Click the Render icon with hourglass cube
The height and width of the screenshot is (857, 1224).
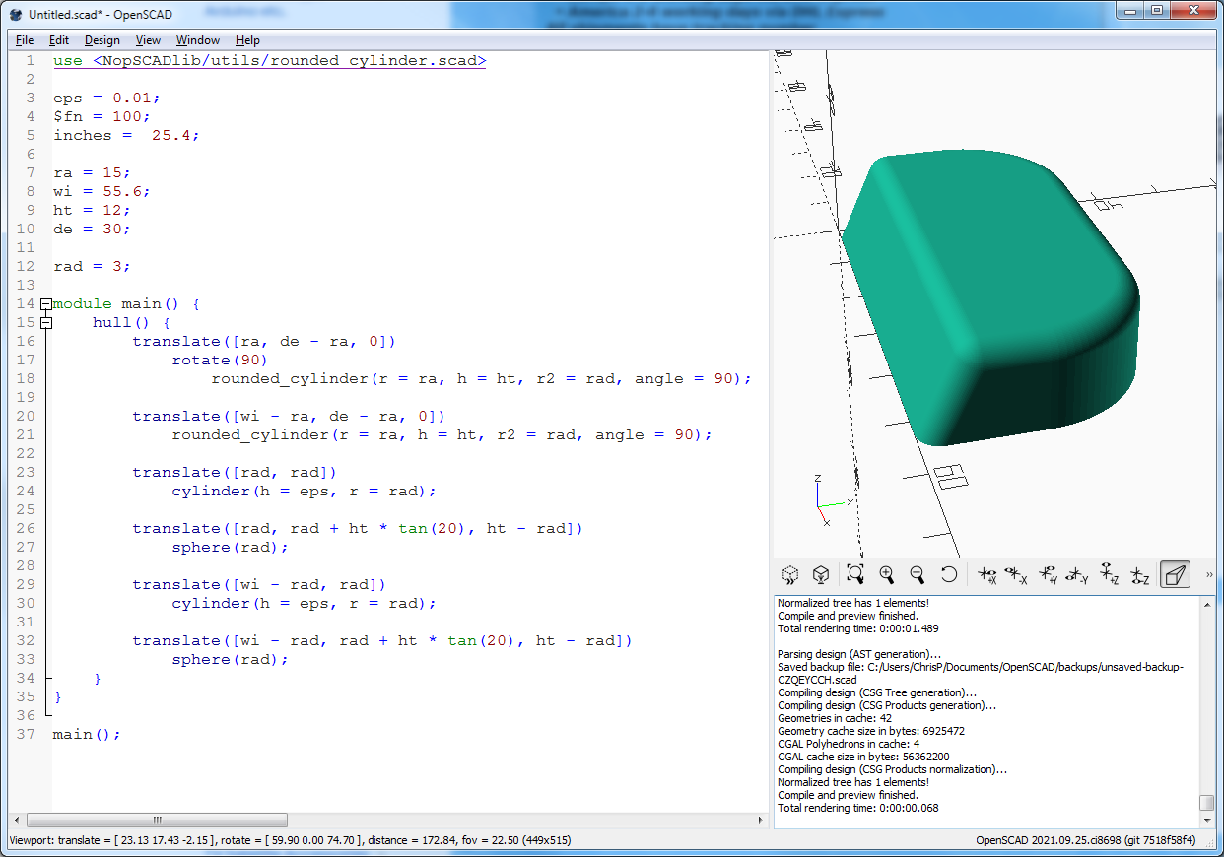(820, 575)
